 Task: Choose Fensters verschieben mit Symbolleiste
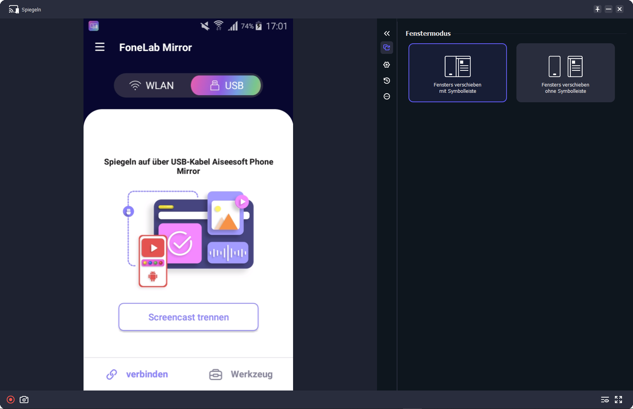[x=458, y=73]
